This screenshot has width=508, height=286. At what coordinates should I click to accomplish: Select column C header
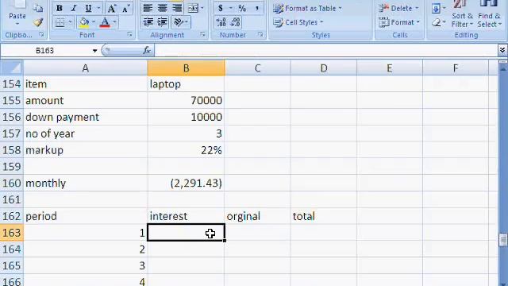coord(257,68)
